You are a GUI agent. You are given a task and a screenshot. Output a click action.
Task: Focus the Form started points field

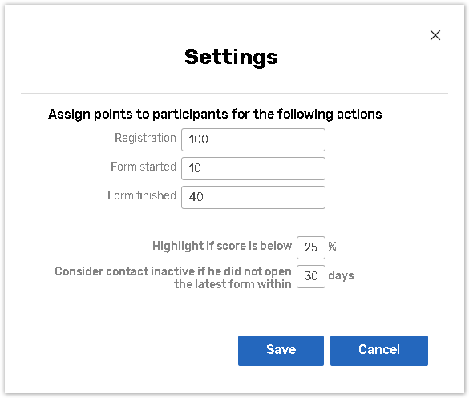(253, 168)
